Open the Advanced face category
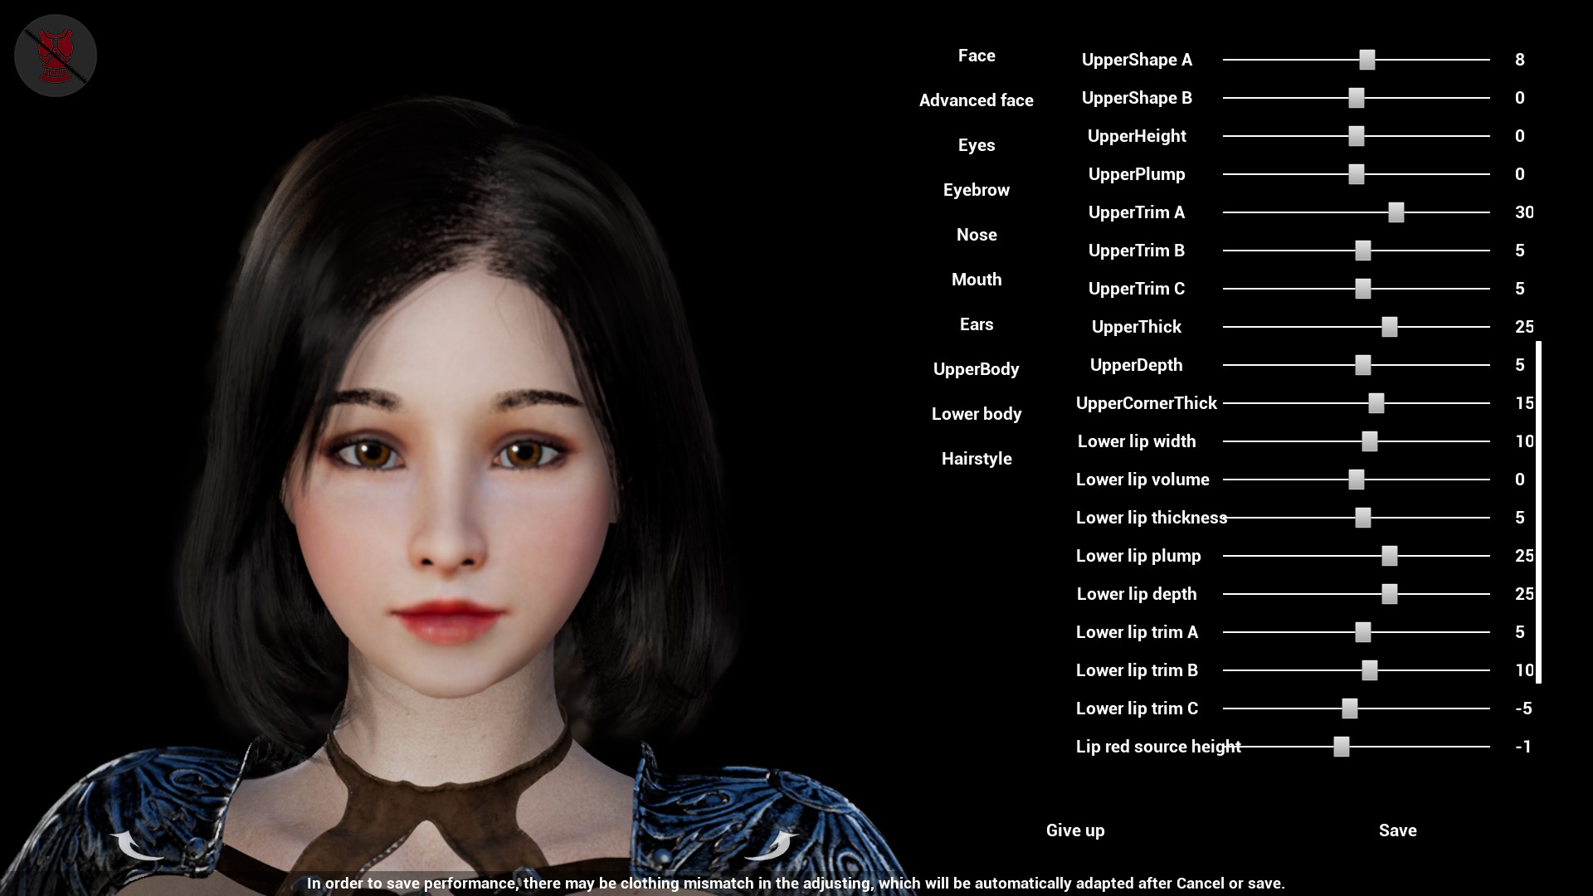Image resolution: width=1593 pixels, height=896 pixels. [x=977, y=100]
